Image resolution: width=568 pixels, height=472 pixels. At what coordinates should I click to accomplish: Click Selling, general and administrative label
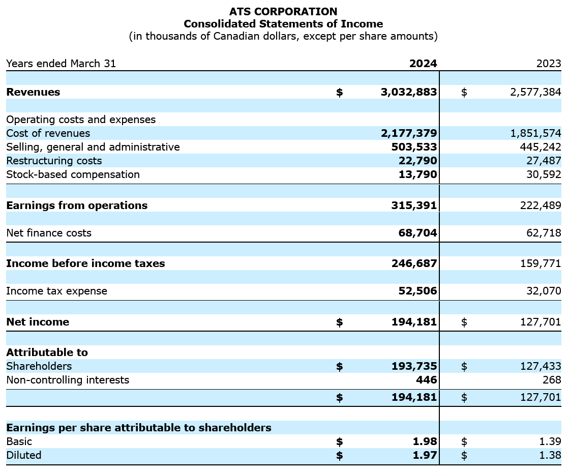click(x=93, y=147)
